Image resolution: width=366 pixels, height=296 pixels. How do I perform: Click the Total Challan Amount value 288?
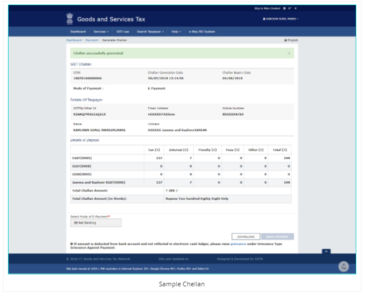[x=172, y=190]
